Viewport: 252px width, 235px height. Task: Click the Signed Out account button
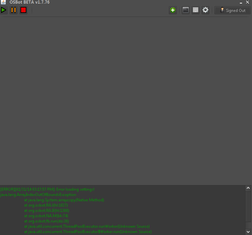pos(233,10)
